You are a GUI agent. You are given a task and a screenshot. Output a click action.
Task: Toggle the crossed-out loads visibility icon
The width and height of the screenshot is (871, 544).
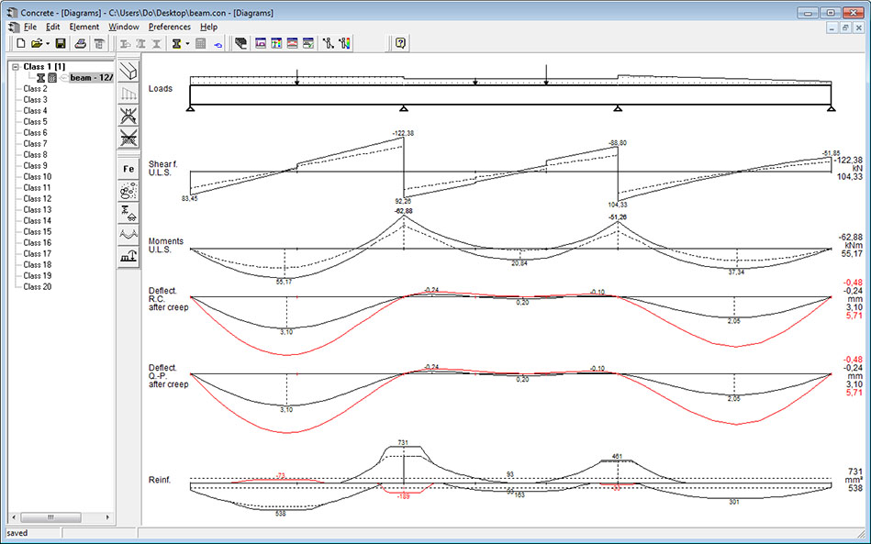click(x=129, y=114)
